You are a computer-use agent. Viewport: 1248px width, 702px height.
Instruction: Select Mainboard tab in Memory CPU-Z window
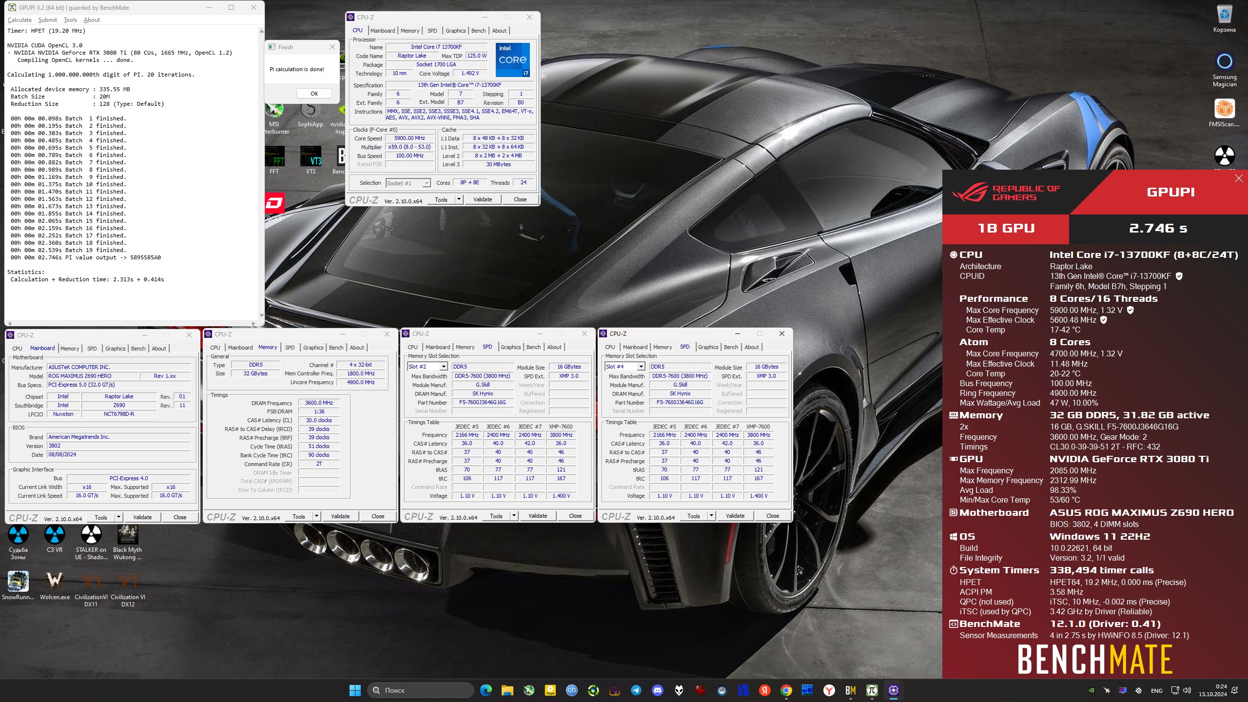pos(240,348)
